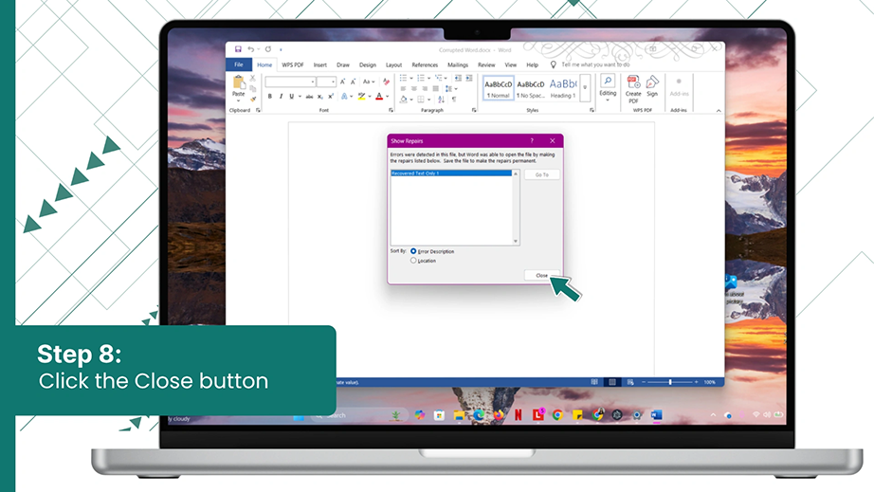The height and width of the screenshot is (492, 874).
Task: Open the font size dropdown
Action: click(334, 82)
